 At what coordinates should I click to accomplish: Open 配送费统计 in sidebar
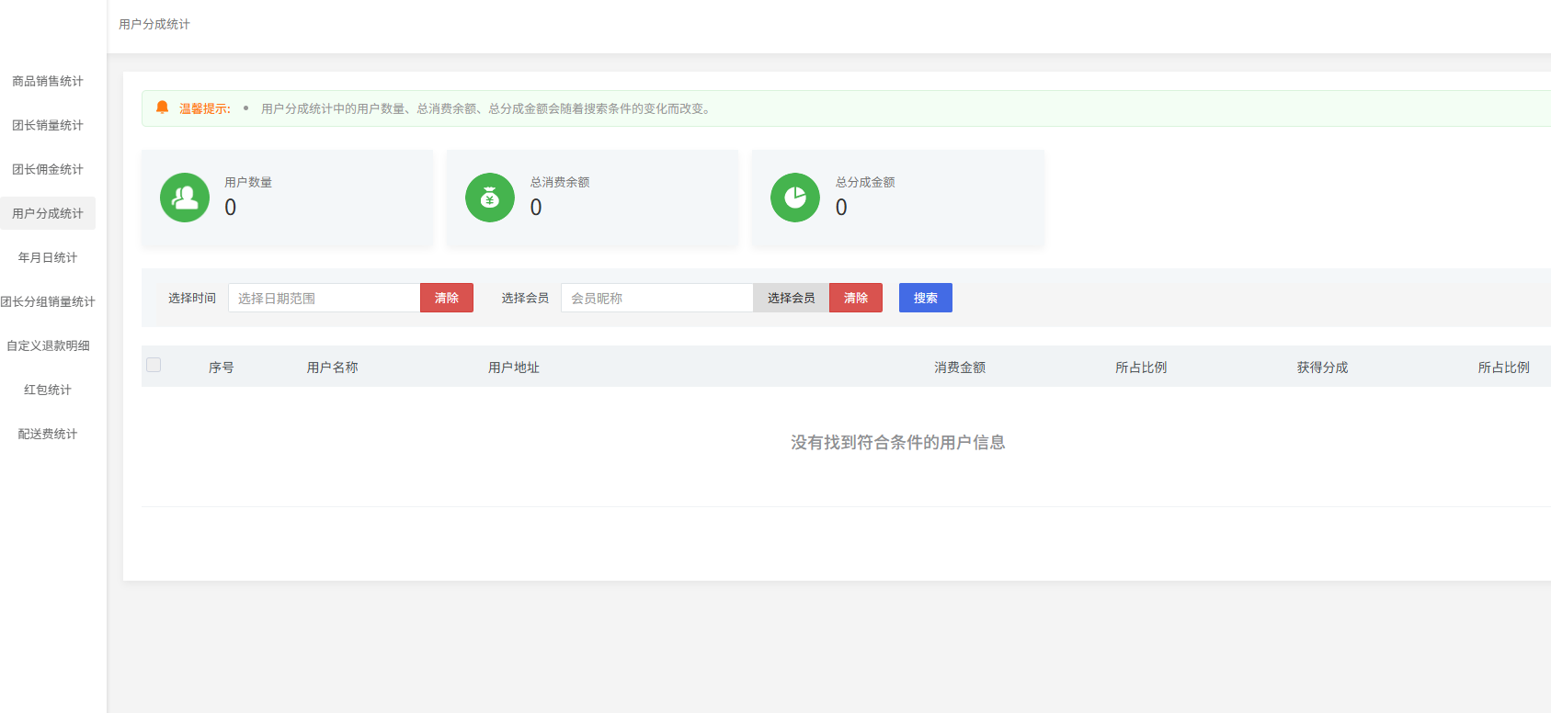tap(48, 434)
